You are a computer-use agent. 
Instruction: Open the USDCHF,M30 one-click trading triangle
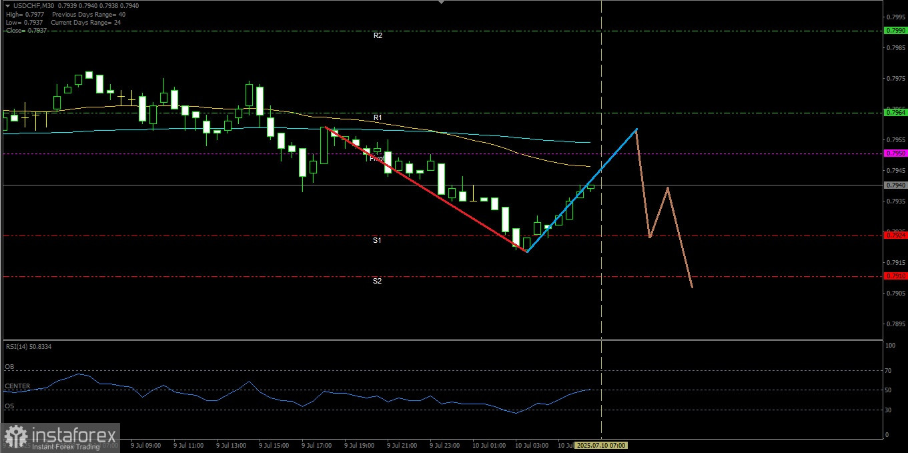tap(7, 6)
